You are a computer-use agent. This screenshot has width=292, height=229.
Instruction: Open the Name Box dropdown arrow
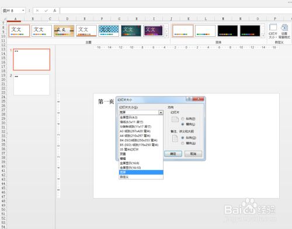[23, 11]
